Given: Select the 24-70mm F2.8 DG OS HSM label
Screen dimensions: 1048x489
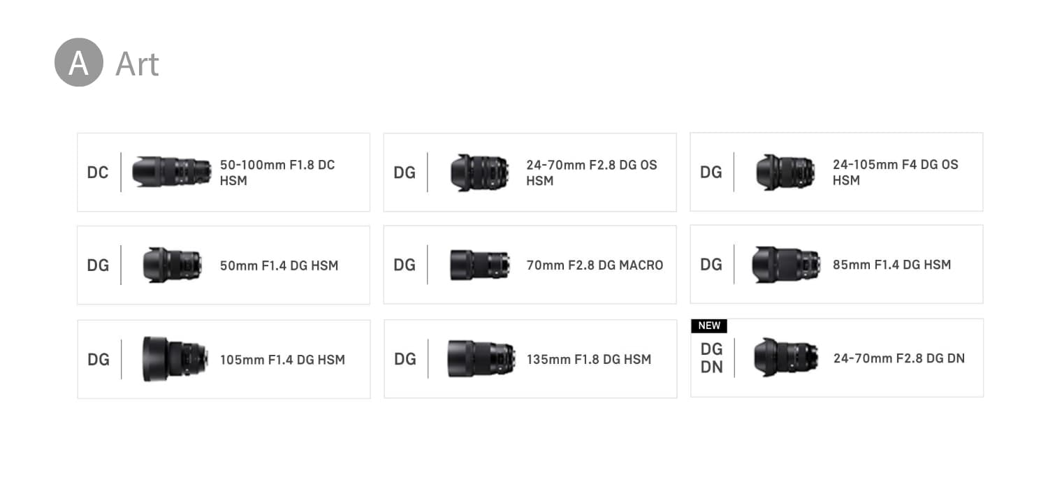Looking at the screenshot, I should click(x=592, y=173).
